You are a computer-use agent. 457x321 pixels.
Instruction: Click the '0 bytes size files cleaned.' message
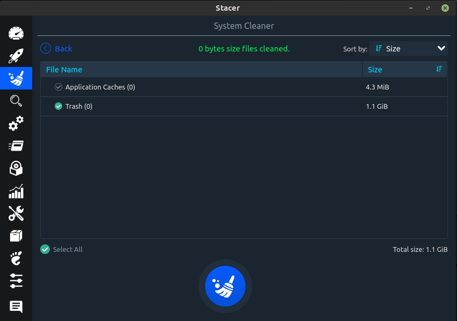(x=244, y=49)
